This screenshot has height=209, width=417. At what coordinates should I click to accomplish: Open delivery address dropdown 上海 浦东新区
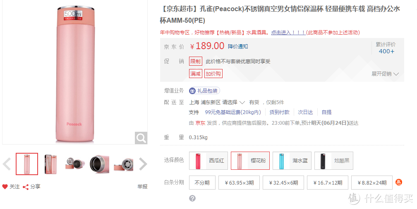[x=217, y=102]
